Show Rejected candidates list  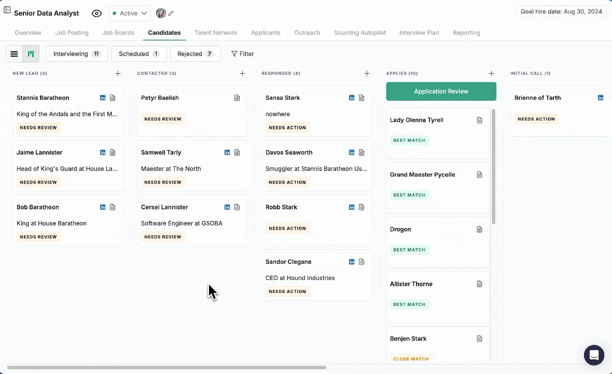tap(195, 54)
